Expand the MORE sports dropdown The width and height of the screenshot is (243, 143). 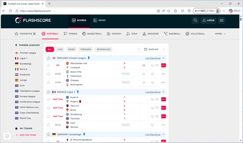(x=220, y=34)
